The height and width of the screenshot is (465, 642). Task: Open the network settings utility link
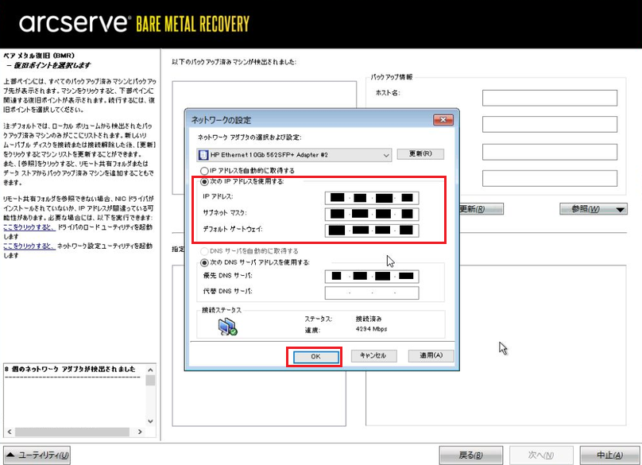[x=29, y=246]
